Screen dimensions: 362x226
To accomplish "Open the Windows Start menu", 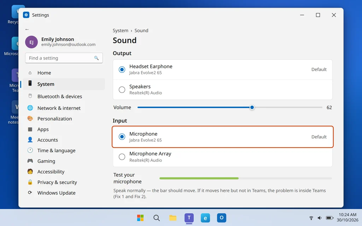I will (140, 218).
